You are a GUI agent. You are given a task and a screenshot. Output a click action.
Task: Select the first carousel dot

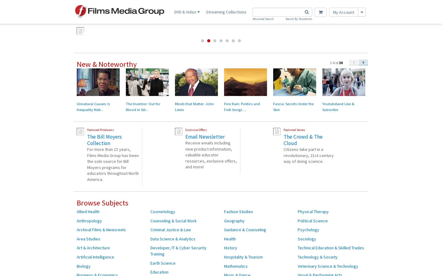203,41
